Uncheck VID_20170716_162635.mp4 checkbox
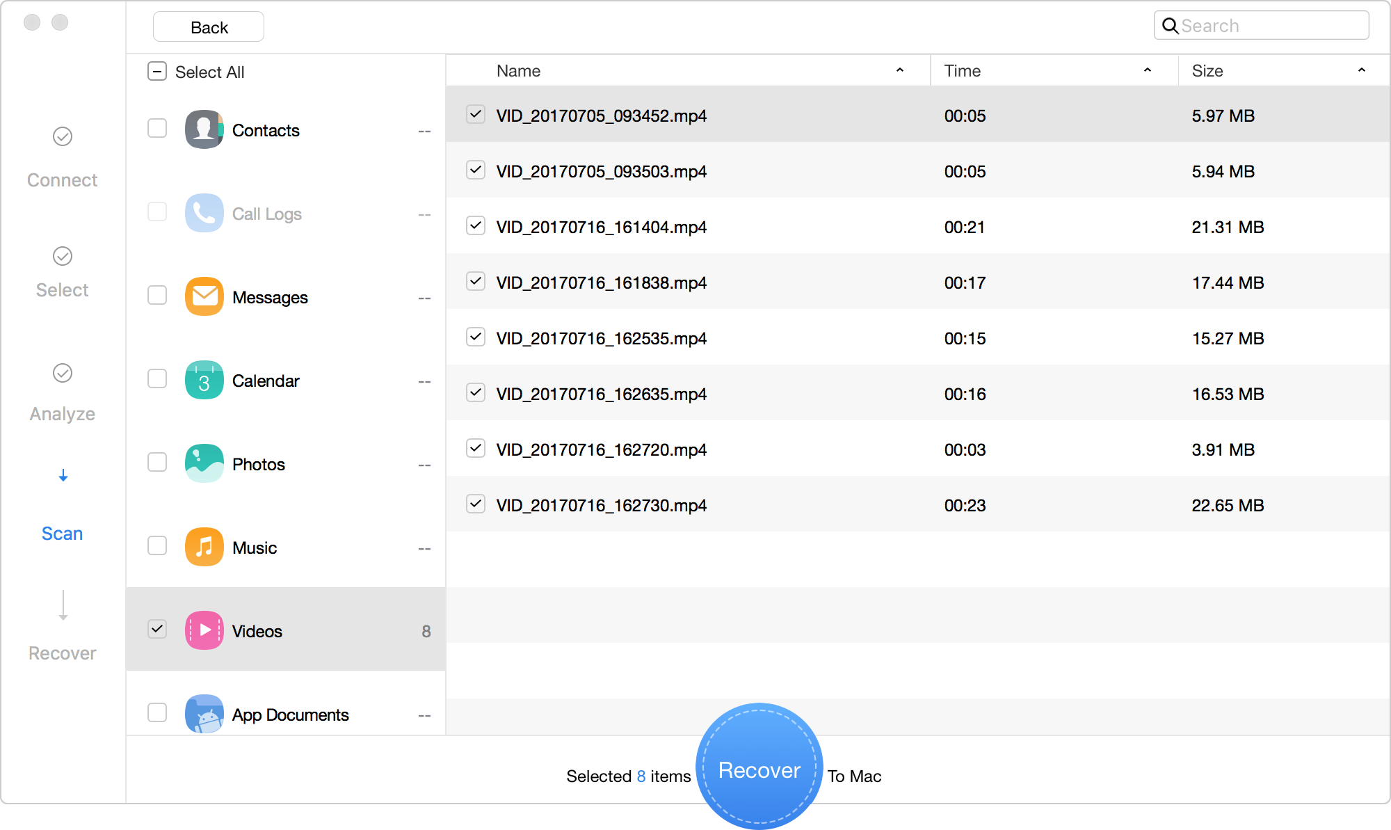This screenshot has width=1391, height=830. [x=476, y=392]
